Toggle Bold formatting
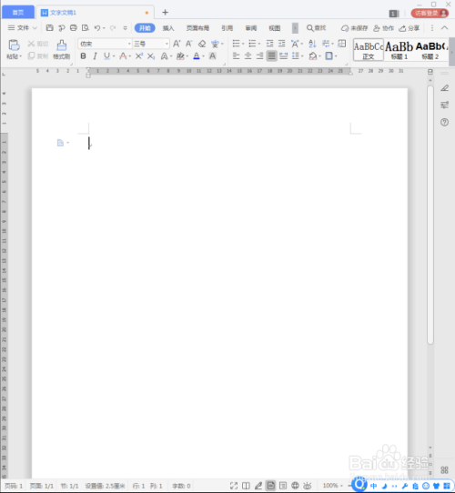The height and width of the screenshot is (493, 455). (x=83, y=56)
